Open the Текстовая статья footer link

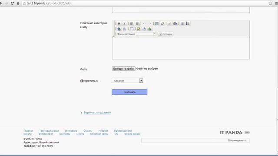pos(49,131)
